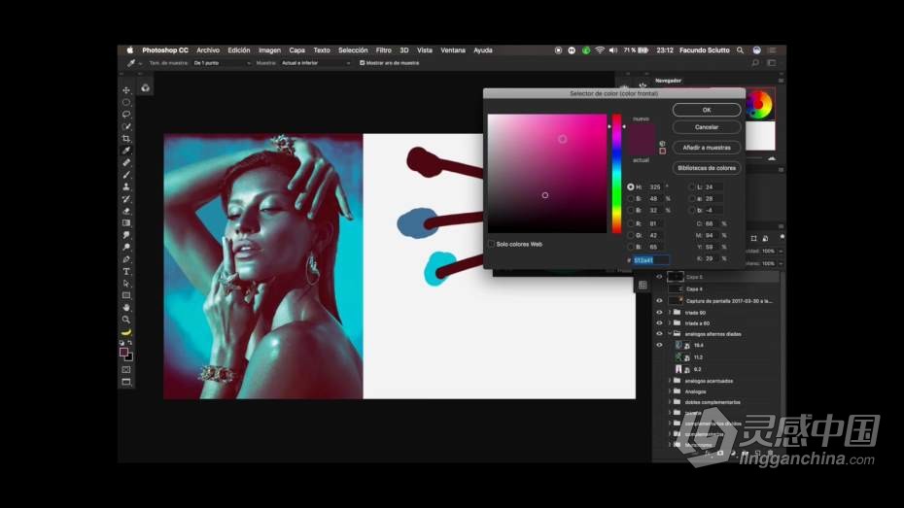Expand the Analogos group
This screenshot has height=508, width=904.
[670, 391]
